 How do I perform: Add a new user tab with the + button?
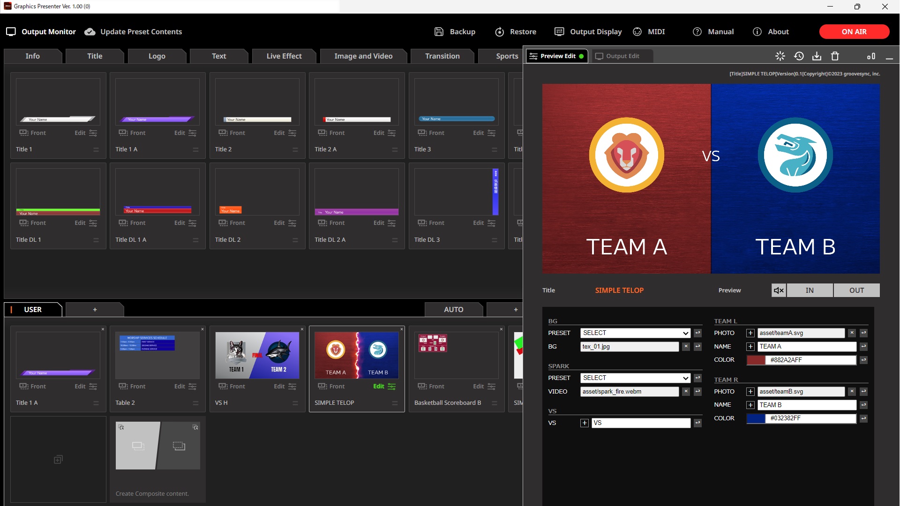[95, 309]
